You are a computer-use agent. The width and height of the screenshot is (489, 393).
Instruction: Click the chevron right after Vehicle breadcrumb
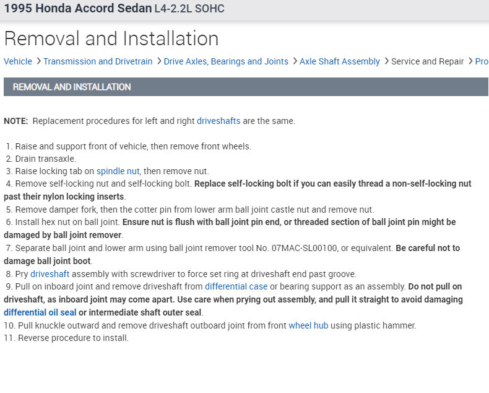[x=38, y=61]
